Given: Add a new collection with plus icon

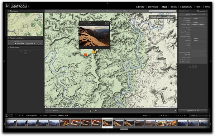Looking at the screenshot, I should click(42, 47).
